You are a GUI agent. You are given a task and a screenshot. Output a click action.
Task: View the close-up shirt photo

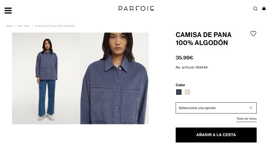[115, 78]
